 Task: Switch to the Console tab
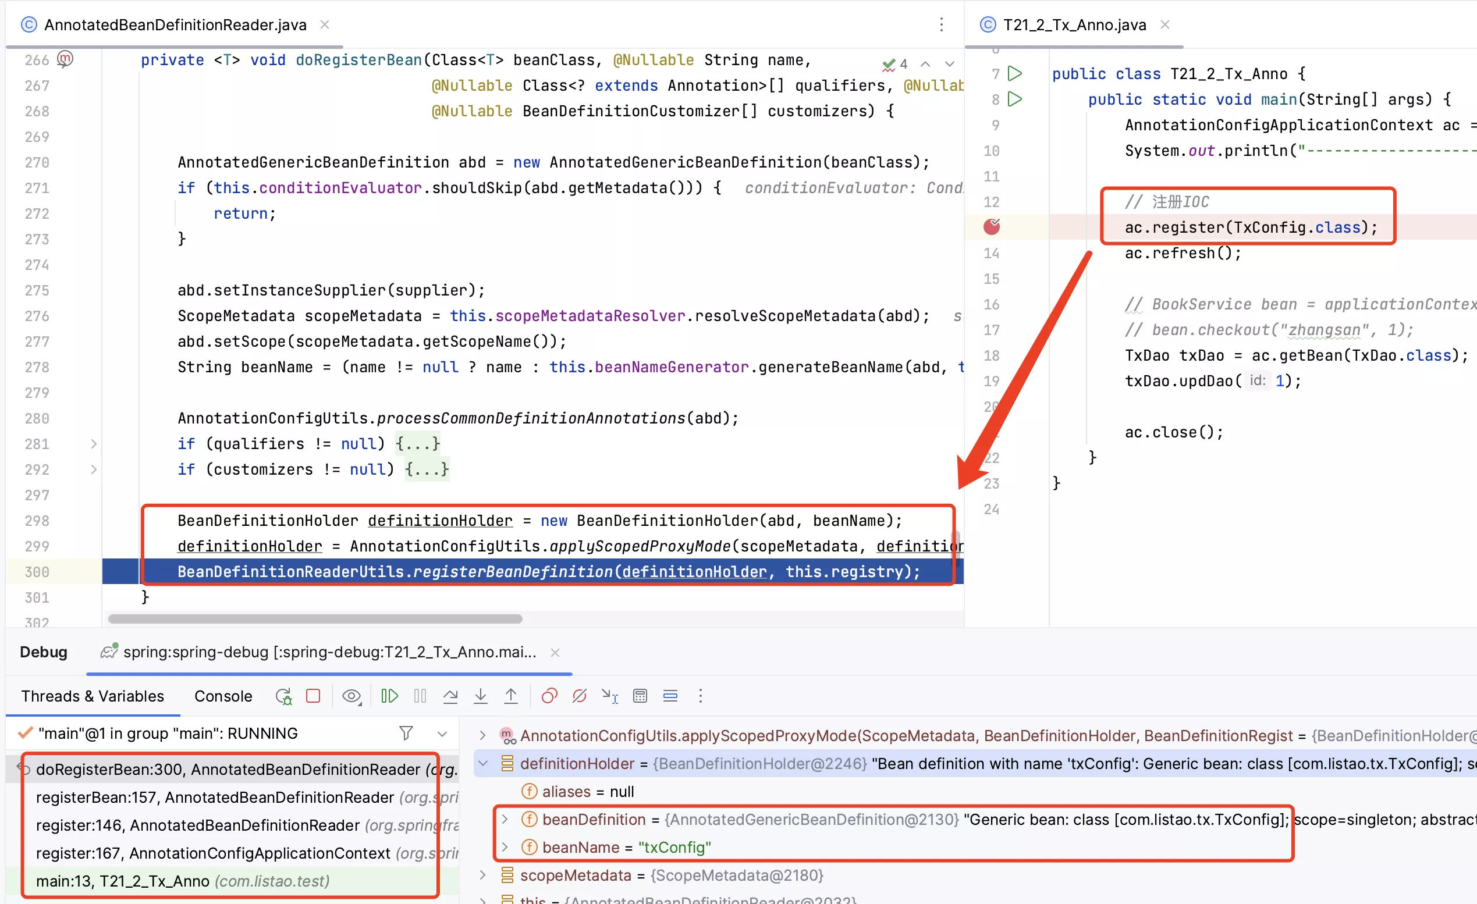[x=223, y=696]
